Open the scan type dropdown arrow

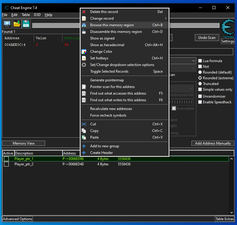(x=193, y=61)
